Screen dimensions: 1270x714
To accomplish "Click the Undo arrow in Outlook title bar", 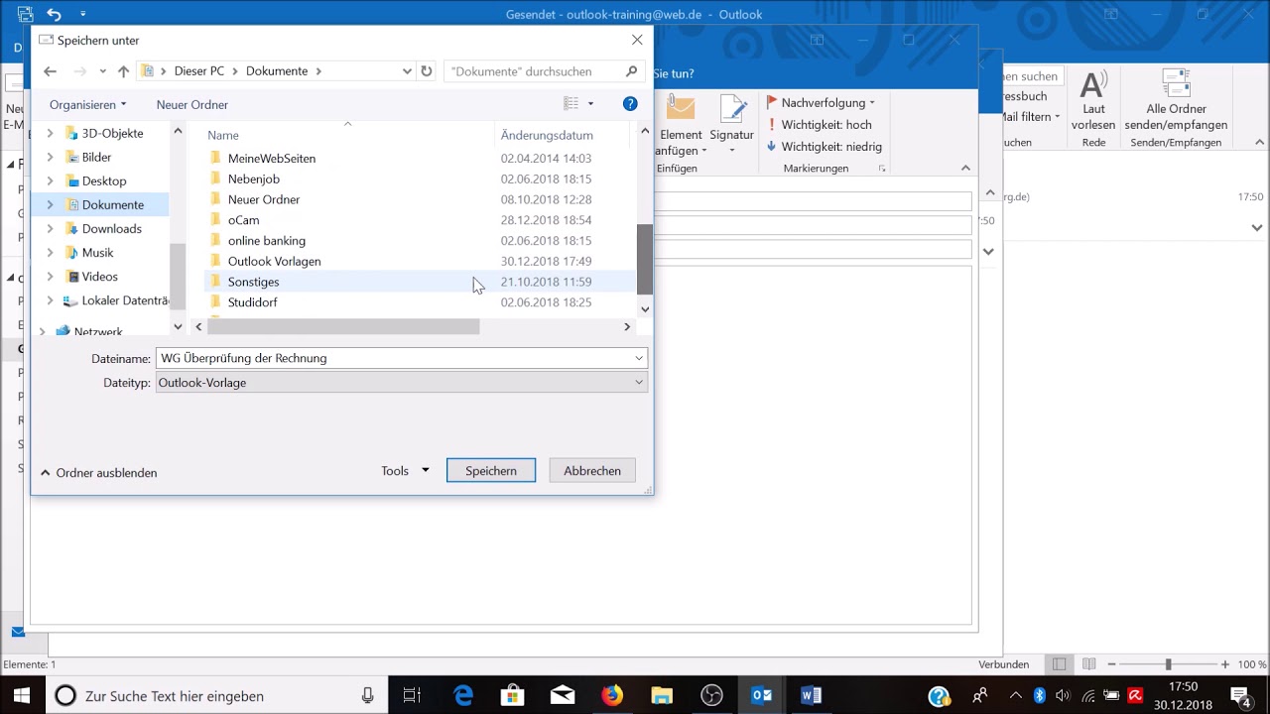I will point(54,14).
